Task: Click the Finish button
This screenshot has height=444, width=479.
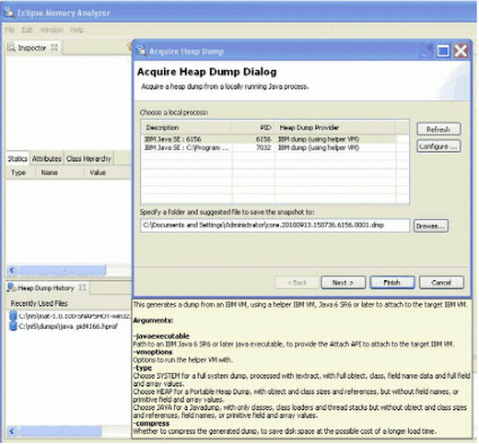Action: point(392,283)
